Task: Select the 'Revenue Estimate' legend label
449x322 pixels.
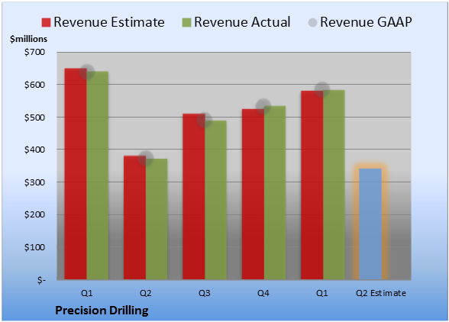Action: [109, 22]
